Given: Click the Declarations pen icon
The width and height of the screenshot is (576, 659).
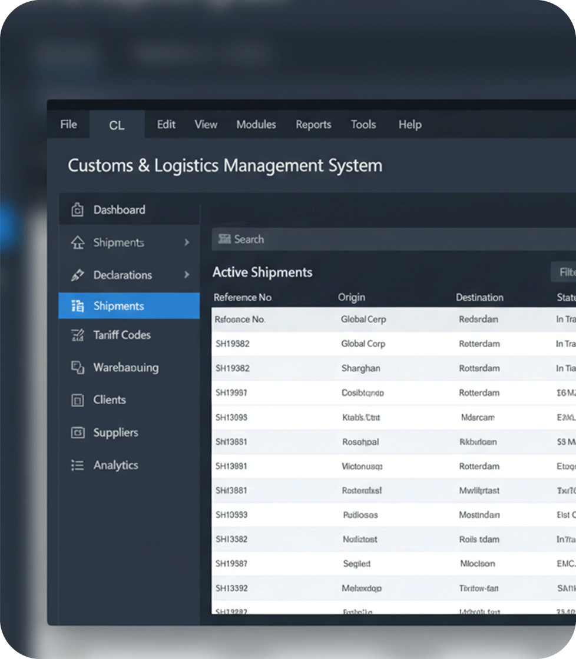Looking at the screenshot, I should click(x=77, y=275).
